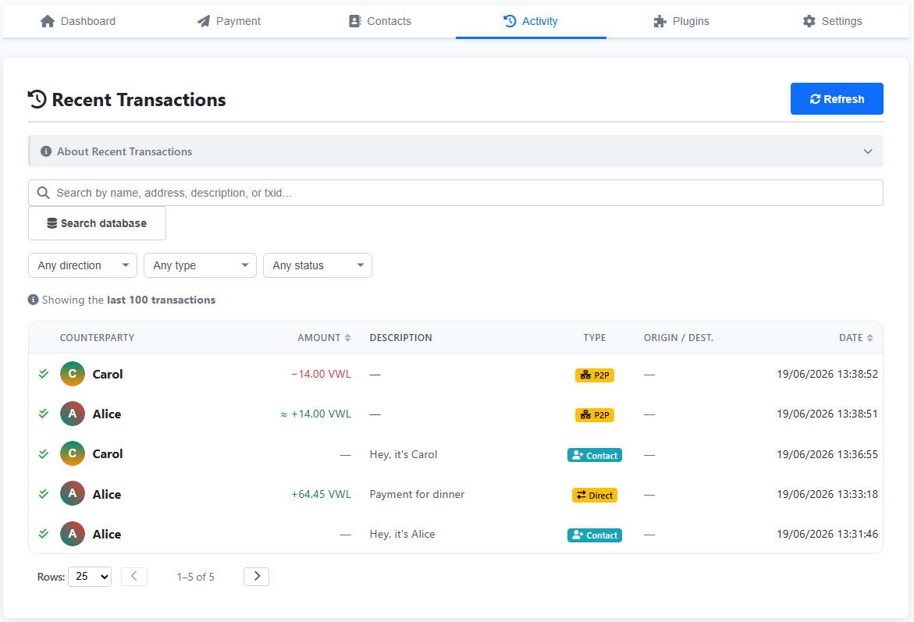Open the Any type filter dropdown
Screen dimensions: 914x622
pos(200,265)
